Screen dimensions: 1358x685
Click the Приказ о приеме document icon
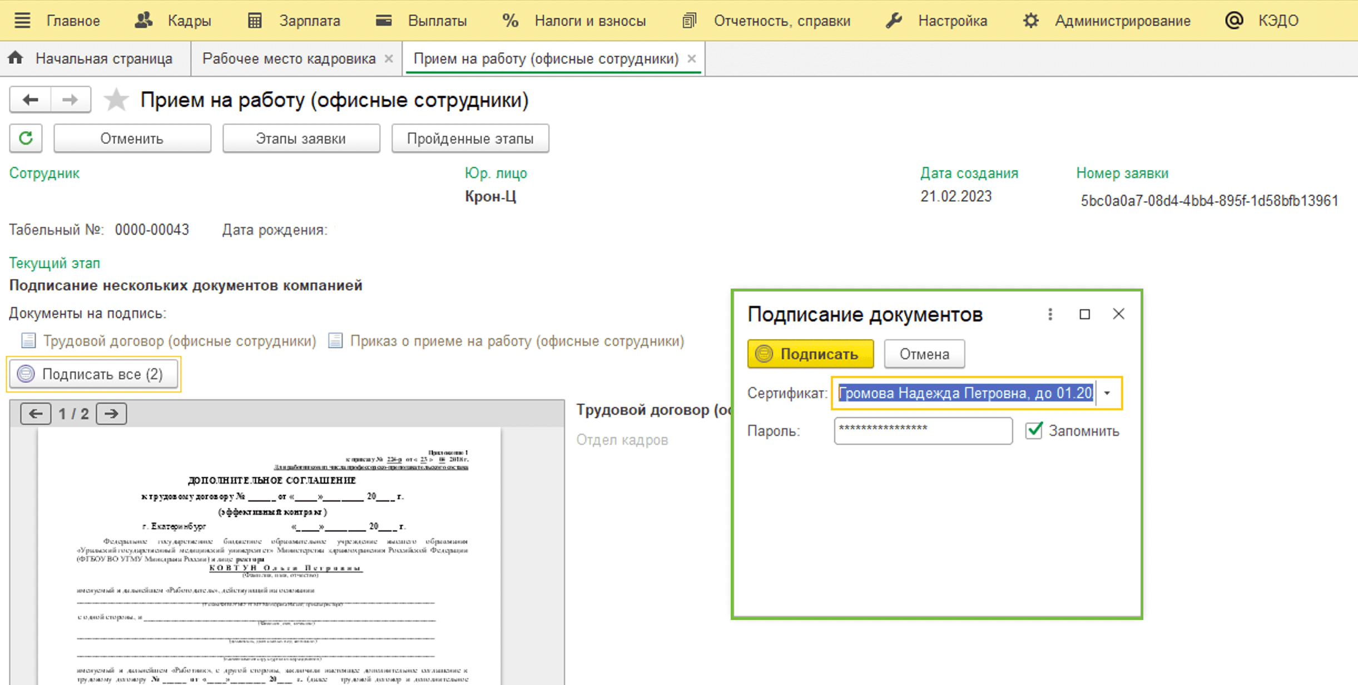(335, 340)
